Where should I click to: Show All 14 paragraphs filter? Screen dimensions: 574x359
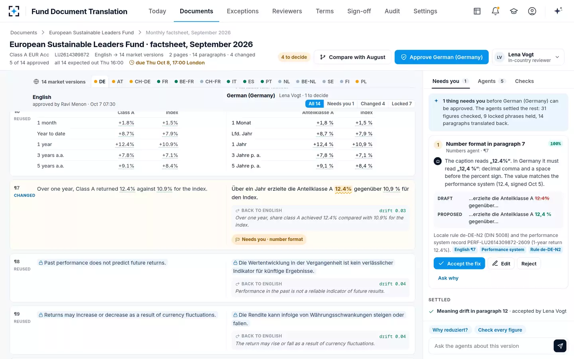(x=315, y=104)
